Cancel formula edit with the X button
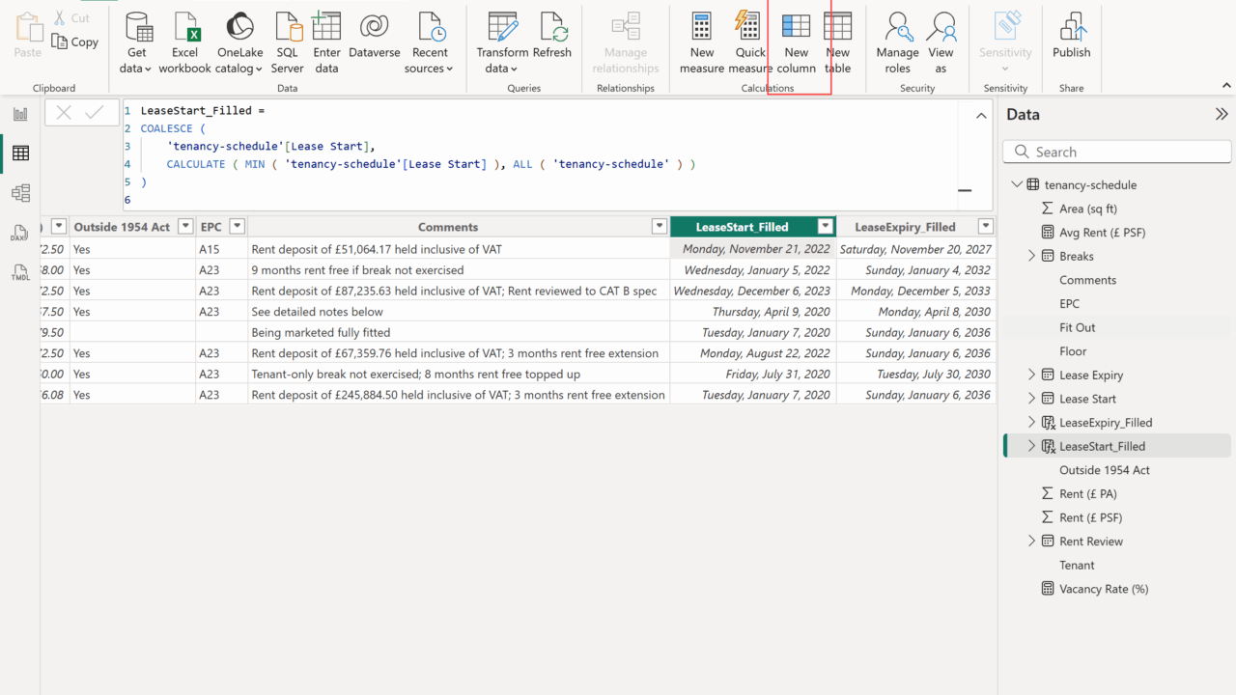The width and height of the screenshot is (1236, 695). 64,113
